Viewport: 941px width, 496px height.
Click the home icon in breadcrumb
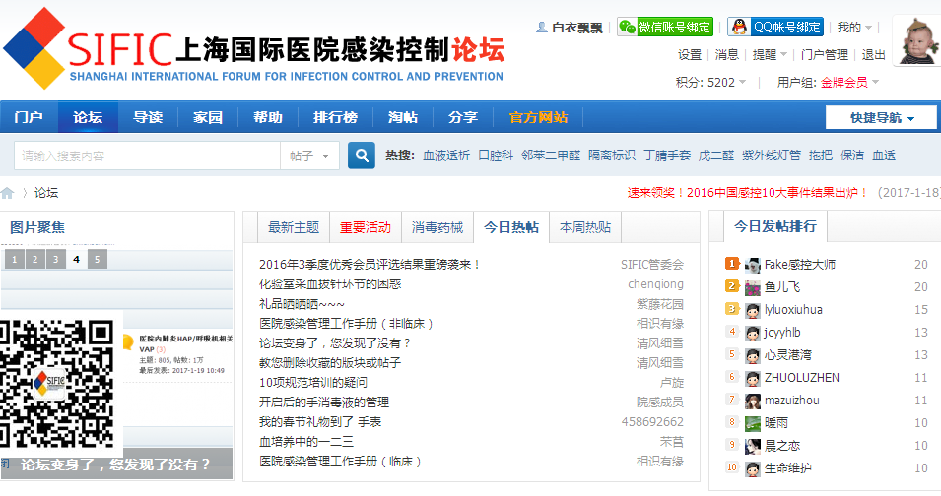coord(8,193)
